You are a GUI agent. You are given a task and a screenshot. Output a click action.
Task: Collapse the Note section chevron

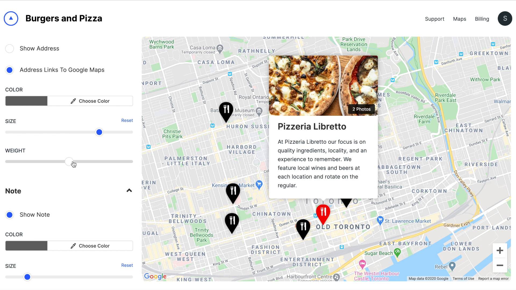[129, 191]
